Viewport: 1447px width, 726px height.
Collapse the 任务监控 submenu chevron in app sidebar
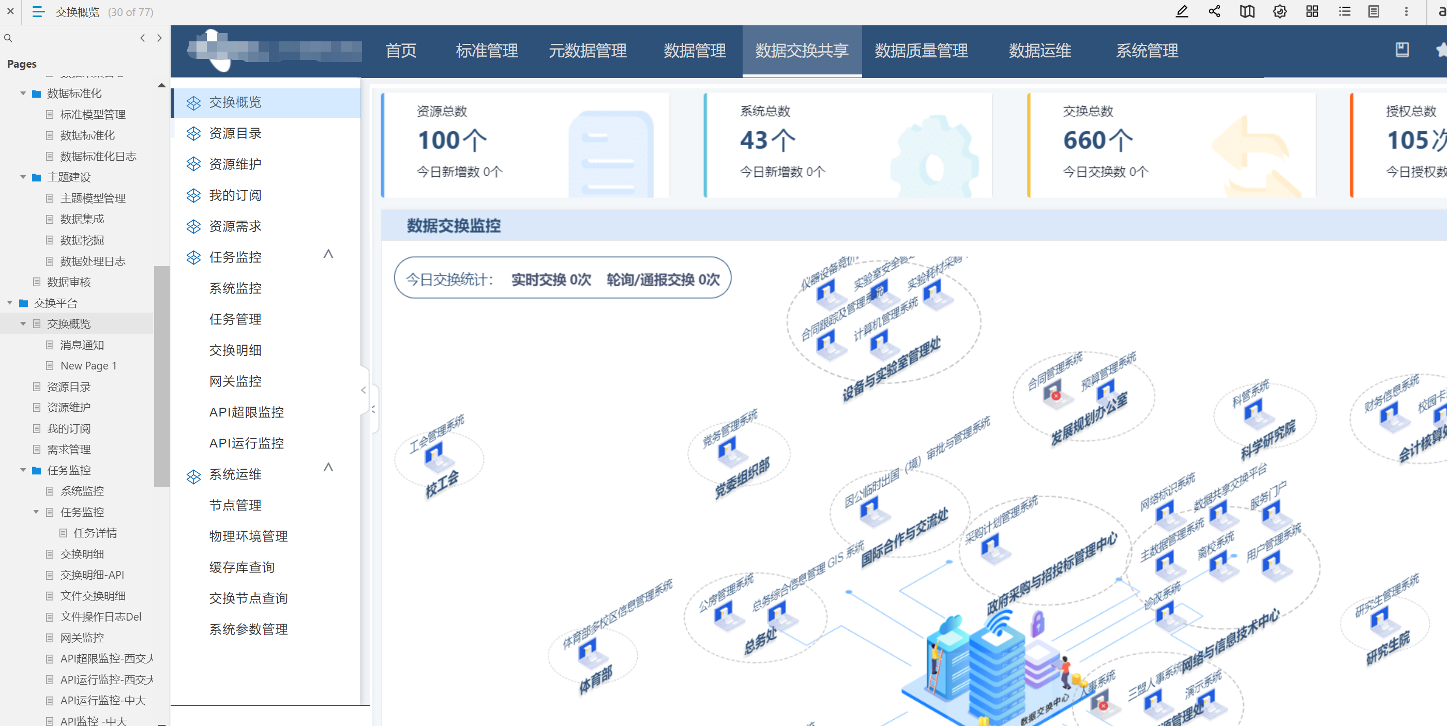(328, 254)
